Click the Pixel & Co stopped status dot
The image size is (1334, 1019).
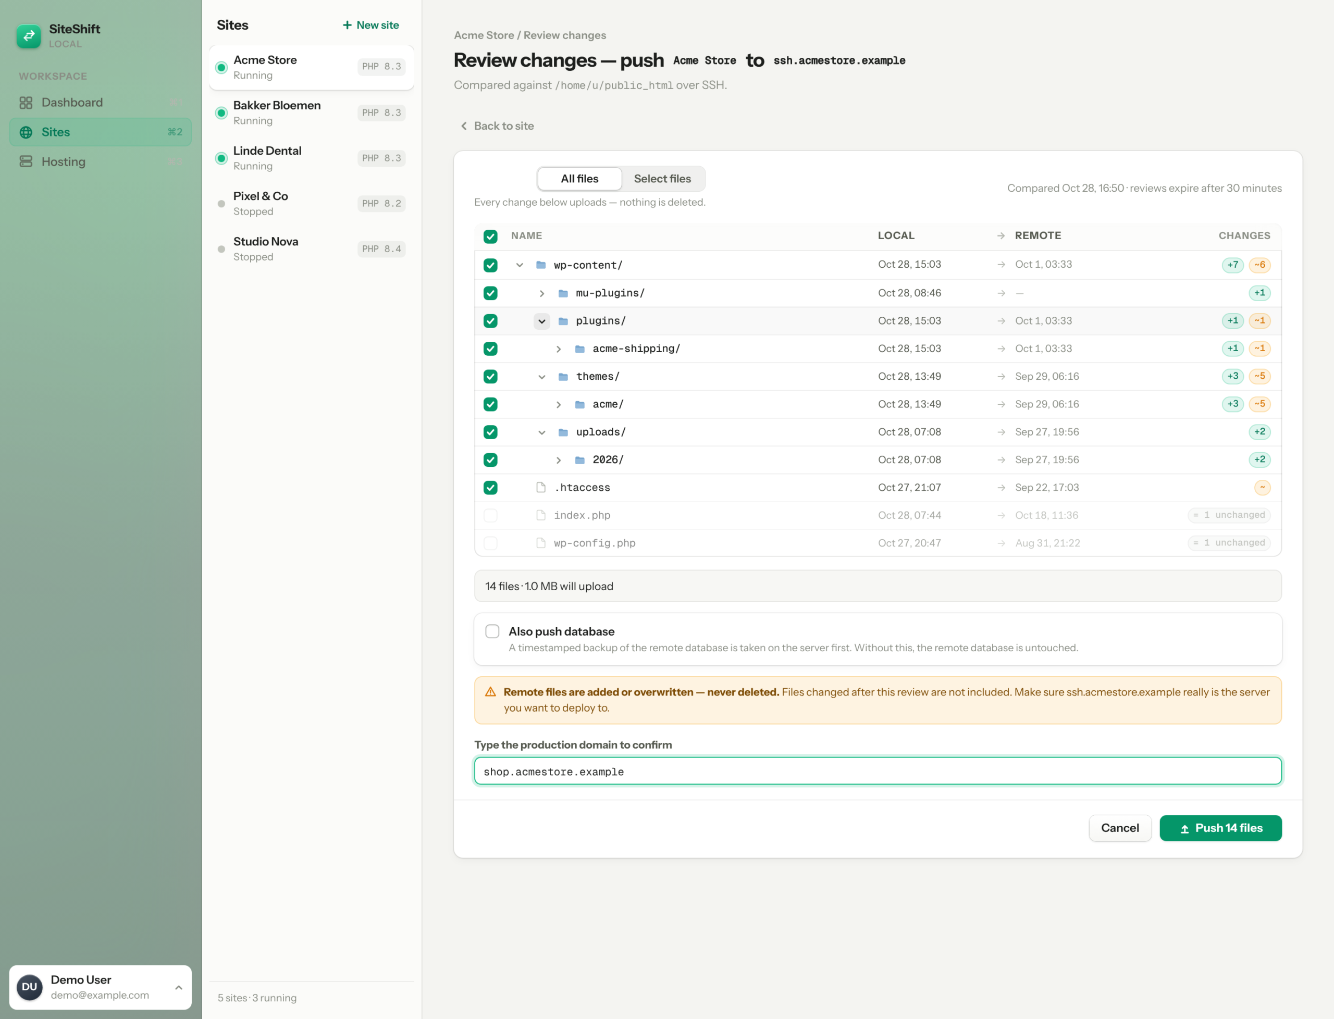click(x=221, y=204)
